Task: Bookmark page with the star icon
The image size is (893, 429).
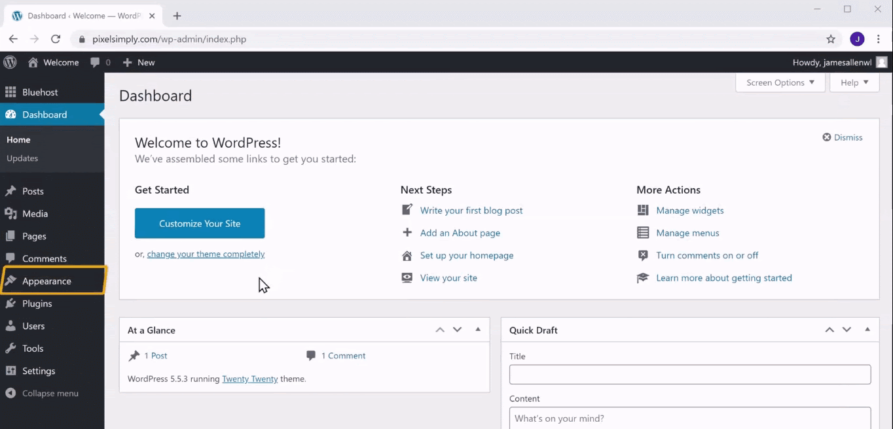Action: pos(831,39)
